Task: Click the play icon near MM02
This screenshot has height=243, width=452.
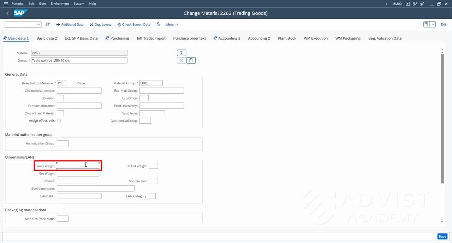Action: pos(408,4)
